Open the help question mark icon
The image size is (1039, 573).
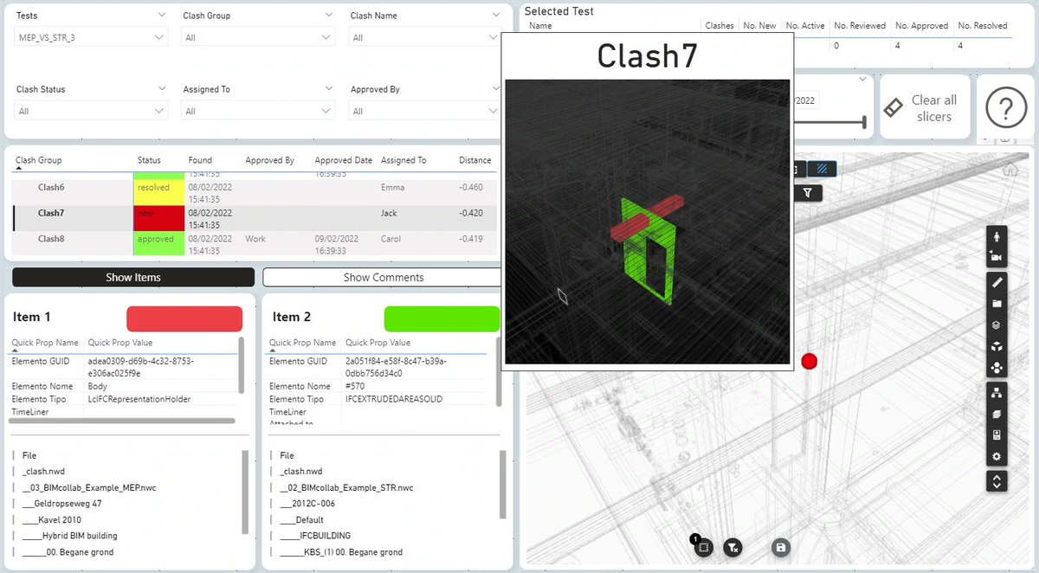(1005, 108)
